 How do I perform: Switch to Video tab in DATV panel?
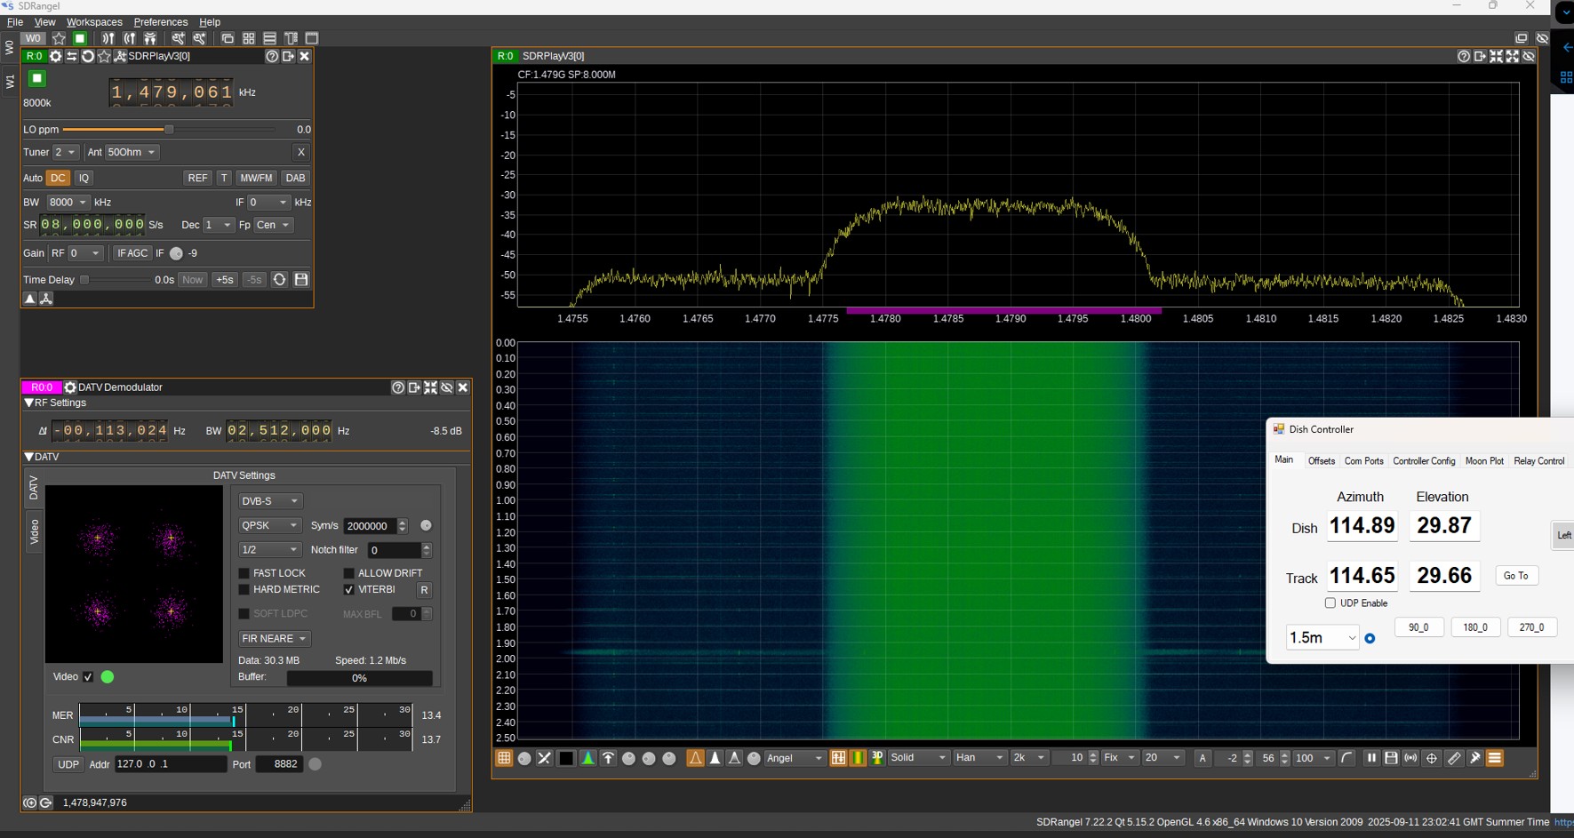(34, 531)
